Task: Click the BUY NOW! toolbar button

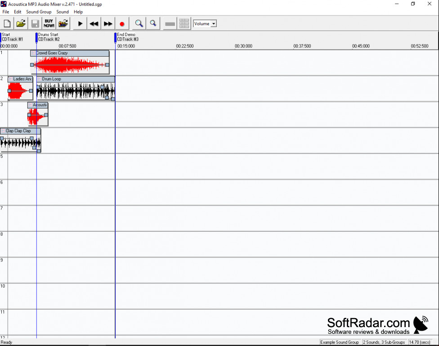Action: 49,24
